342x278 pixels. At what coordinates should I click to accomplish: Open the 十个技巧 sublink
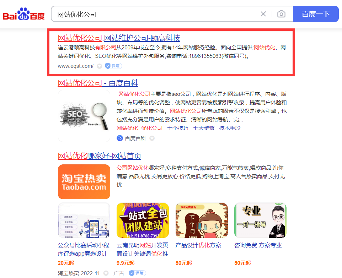tap(178, 128)
